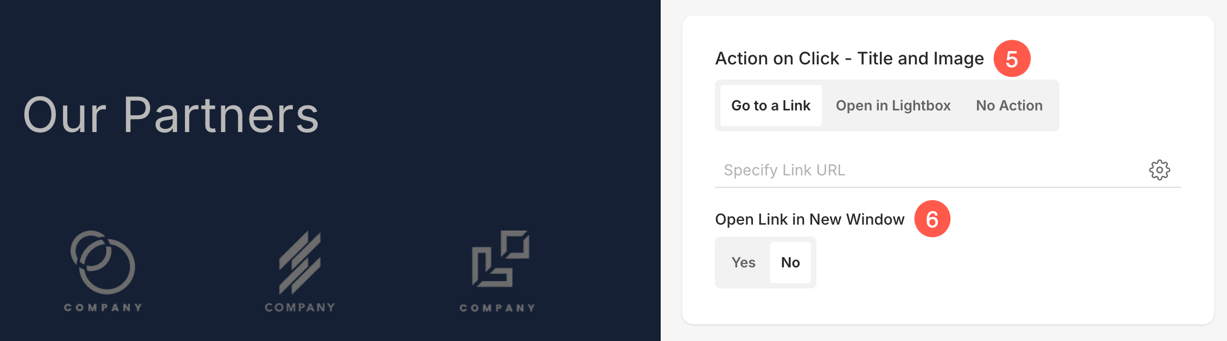Click the Our Partners heading
The image size is (1227, 341).
tap(171, 115)
